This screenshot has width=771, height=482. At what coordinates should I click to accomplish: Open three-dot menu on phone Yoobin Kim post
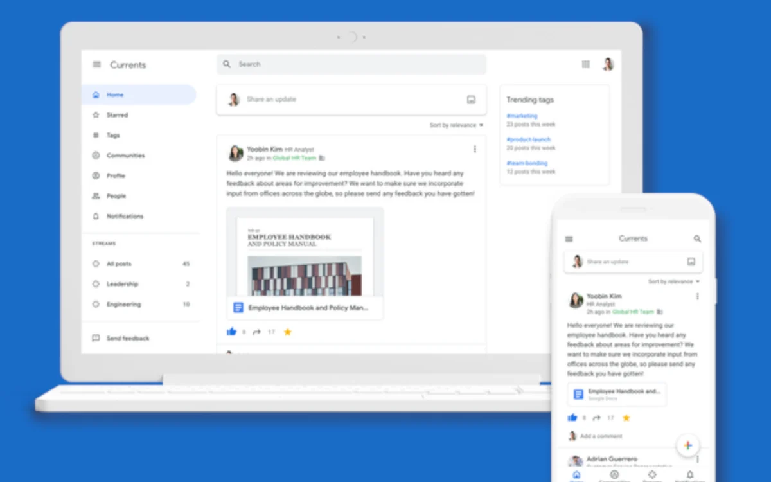[697, 297]
